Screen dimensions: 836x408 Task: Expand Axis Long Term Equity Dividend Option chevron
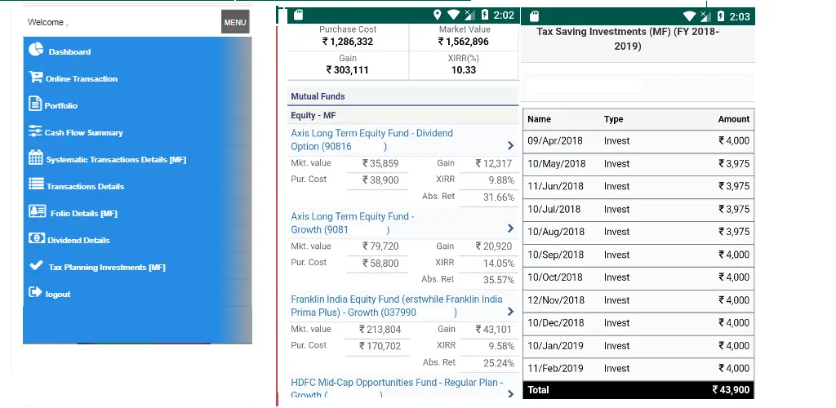[510, 145]
